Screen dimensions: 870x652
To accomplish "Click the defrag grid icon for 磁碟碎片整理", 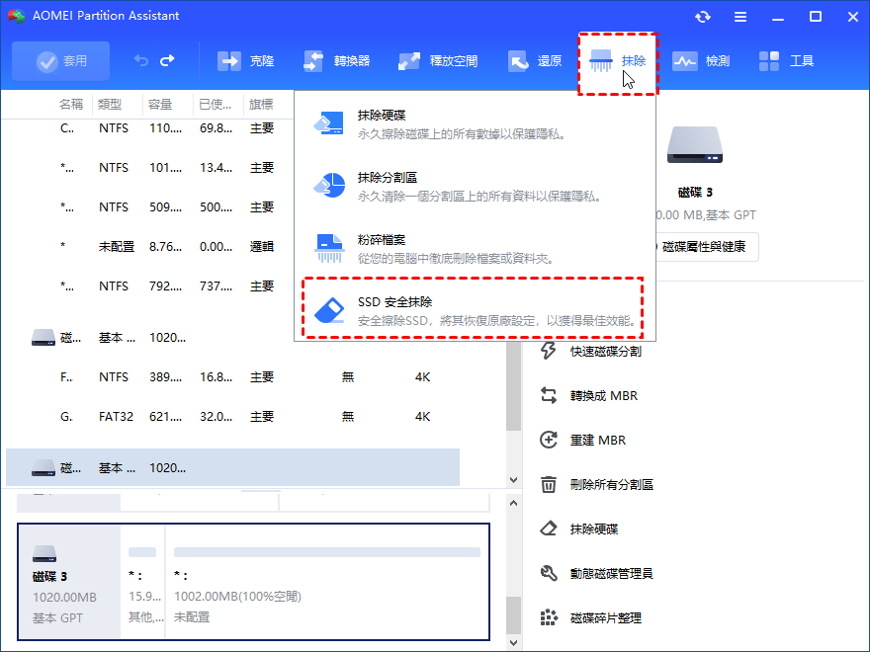I will [x=548, y=617].
